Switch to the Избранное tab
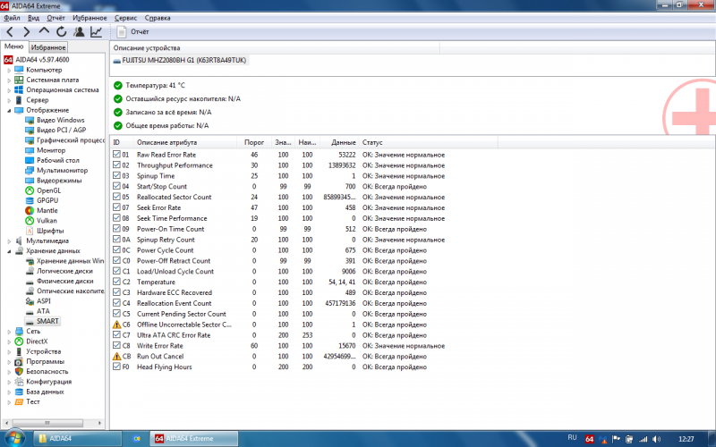Viewport: 716px width, 447px height. [48, 46]
